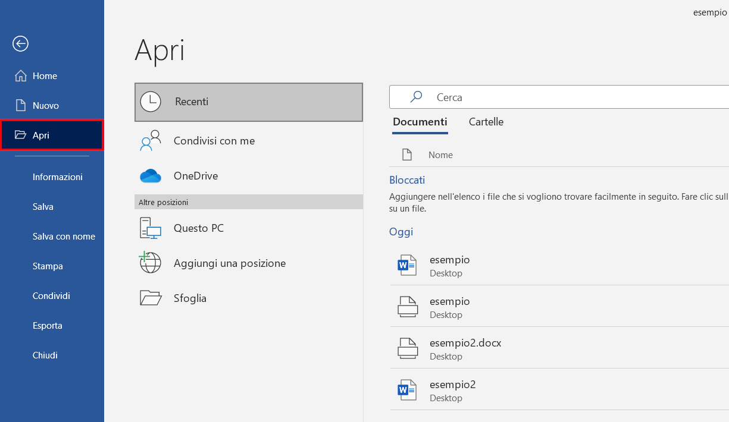Click the Word icon of esempio2
The width and height of the screenshot is (729, 422).
tap(407, 389)
